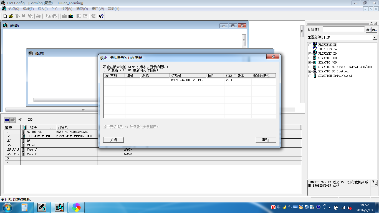This screenshot has width=379, height=213.
Task: Open the Windows Start menu
Action: (x=7, y=207)
